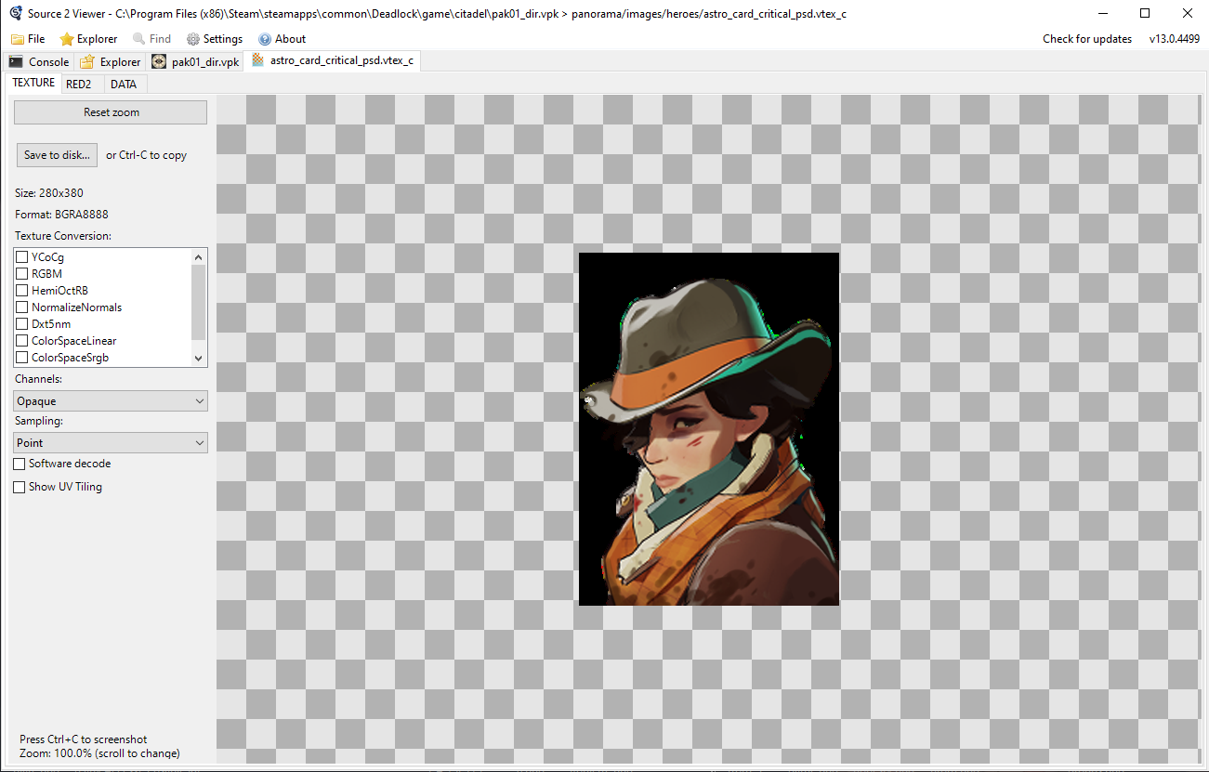Click the Console tab terminal icon
The width and height of the screenshot is (1209, 772).
pos(16,61)
